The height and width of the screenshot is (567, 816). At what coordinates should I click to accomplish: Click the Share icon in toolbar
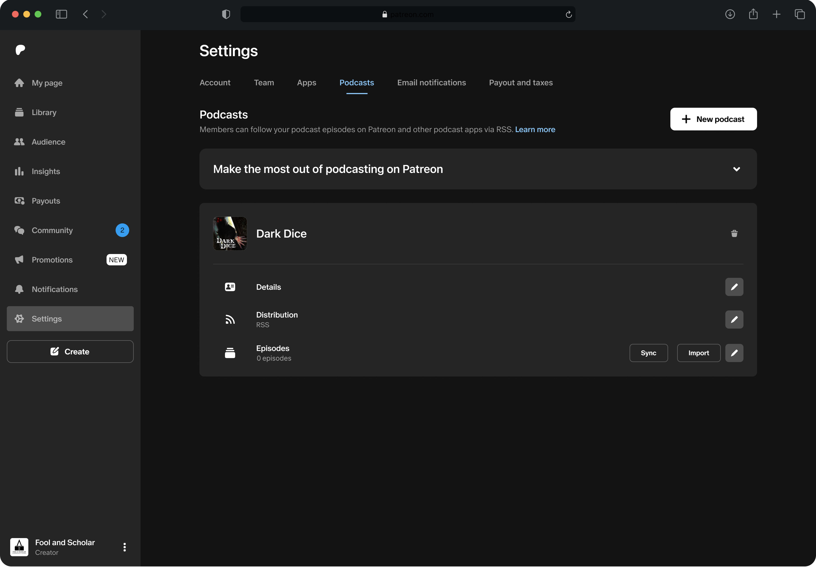[753, 14]
